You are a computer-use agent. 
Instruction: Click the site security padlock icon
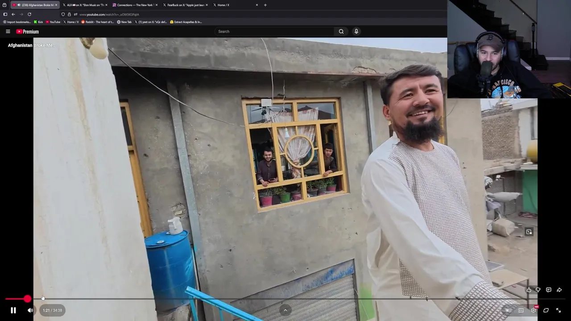pyautogui.click(x=69, y=14)
